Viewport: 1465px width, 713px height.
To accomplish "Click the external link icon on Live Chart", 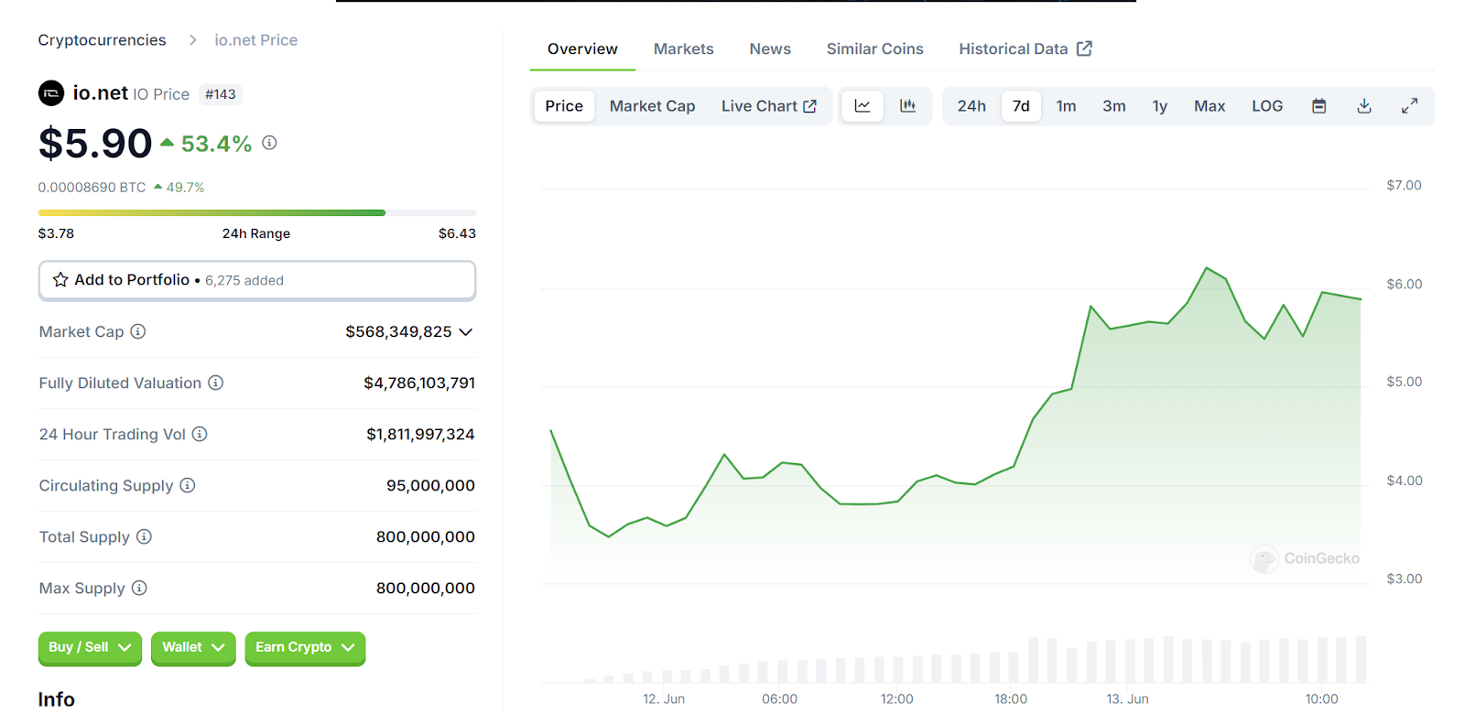I will (809, 106).
